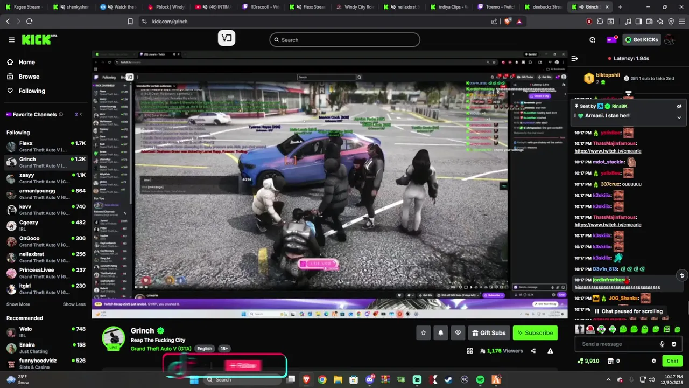Bookmark this page in address bar
Viewport: 689px width, 388px height.
click(130, 22)
